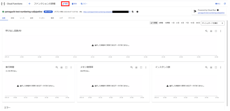Viewport: 230px width, 111px height.
Task: Click the pencil 編集 edit icon
Action: click(65, 4)
